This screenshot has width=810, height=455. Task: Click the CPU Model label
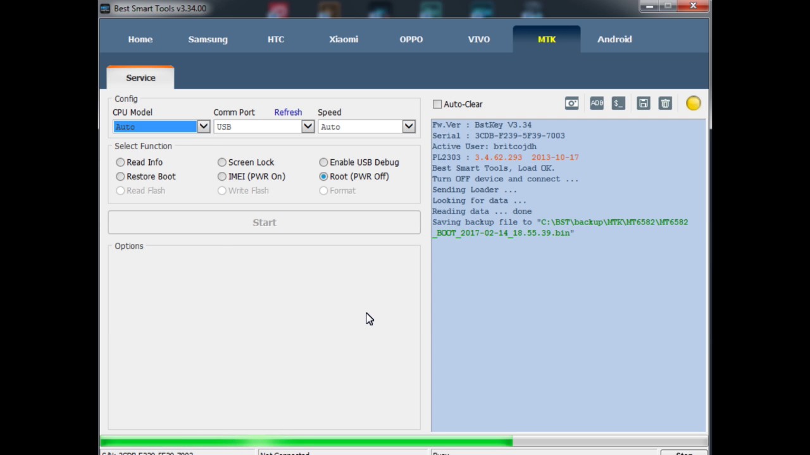[132, 112]
